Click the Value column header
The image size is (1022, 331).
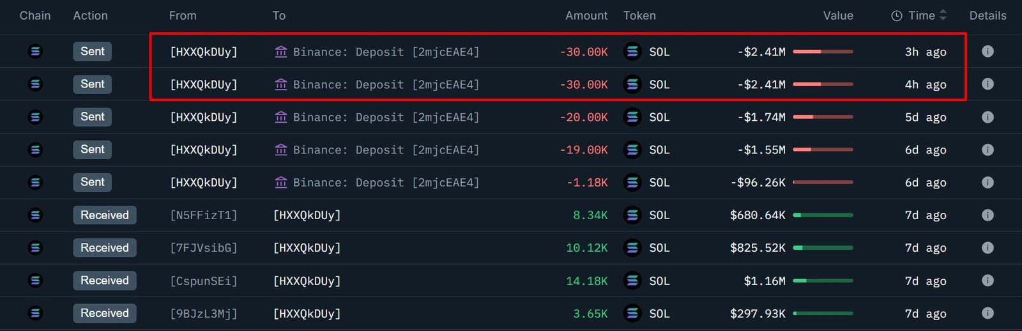838,15
